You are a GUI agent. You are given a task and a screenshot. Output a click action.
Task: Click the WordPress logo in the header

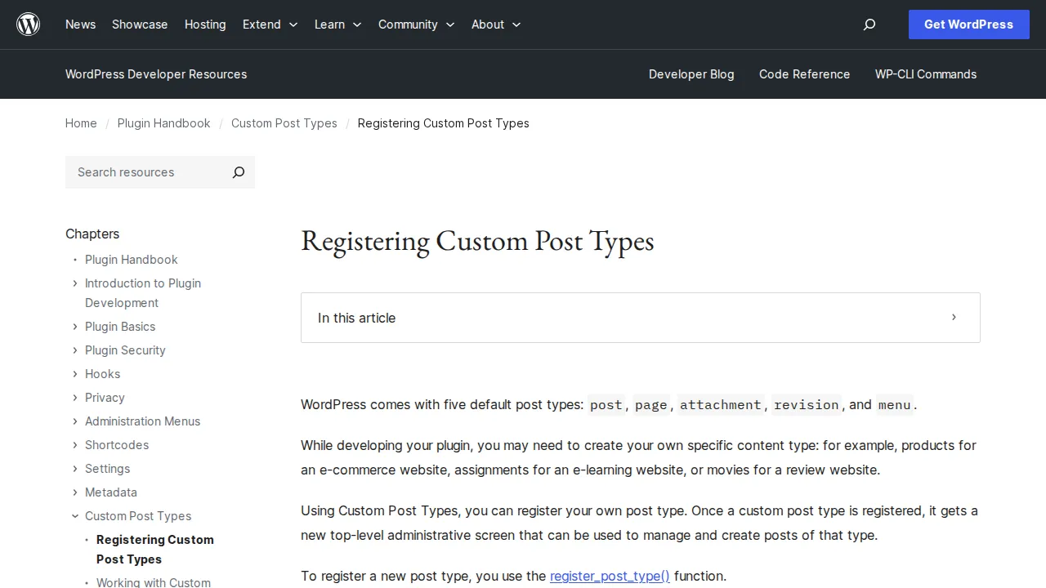pyautogui.click(x=28, y=24)
